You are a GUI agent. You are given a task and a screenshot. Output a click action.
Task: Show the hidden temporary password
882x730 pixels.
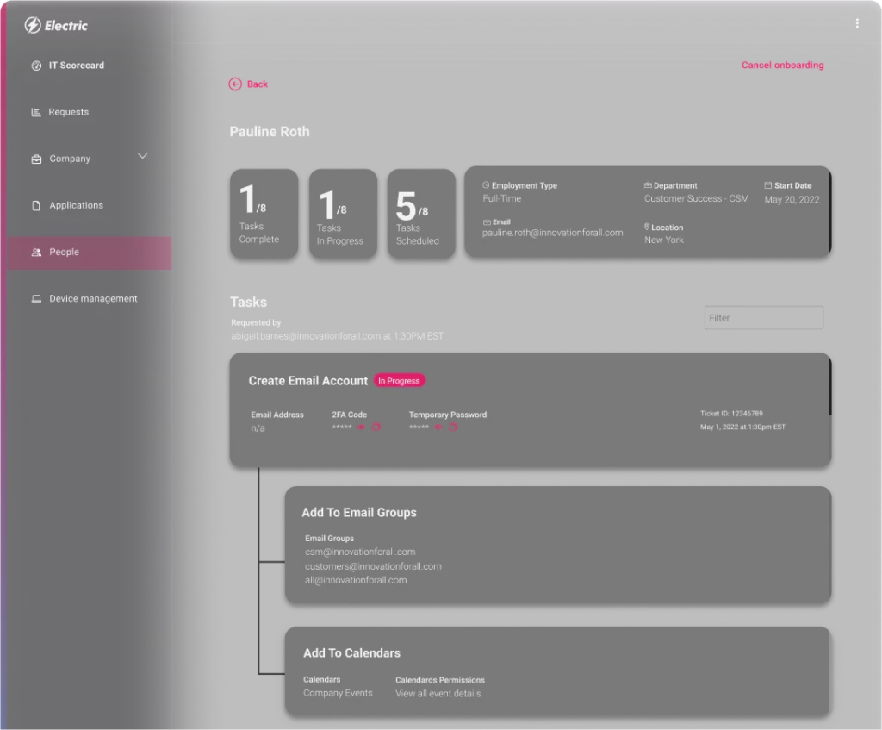click(x=438, y=427)
